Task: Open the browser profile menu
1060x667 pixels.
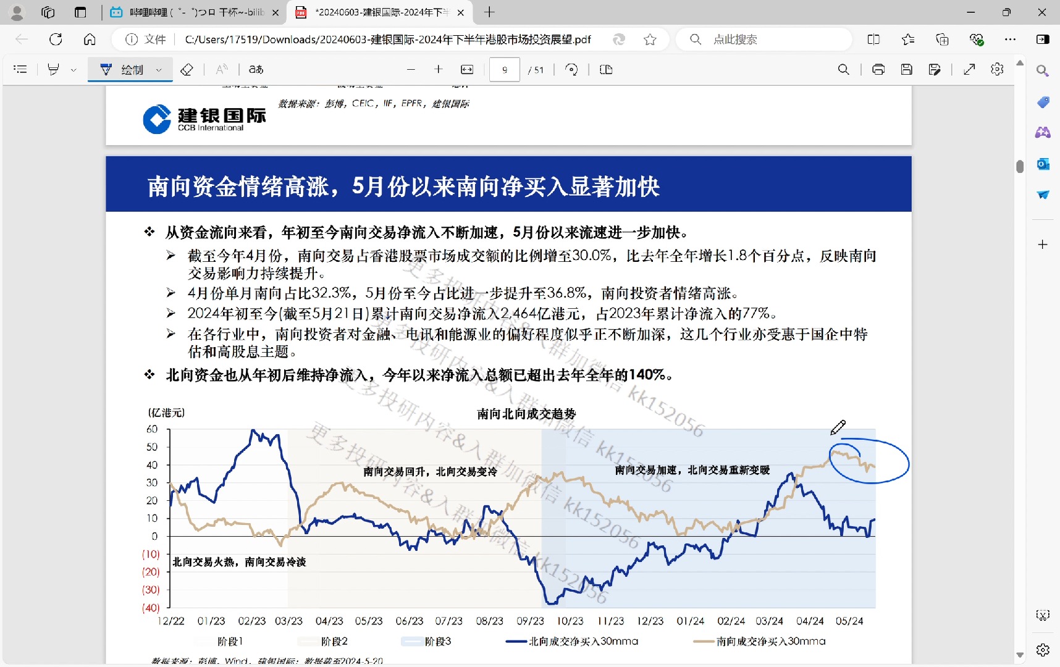Action: tap(17, 12)
